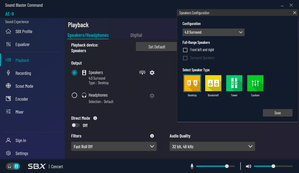Switch to the Digital tab
Screen dimensions: 299x173
tap(136, 35)
